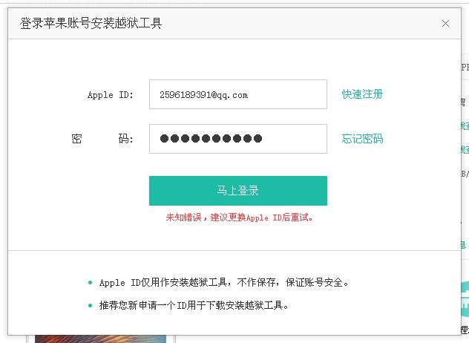The height and width of the screenshot is (343, 469).
Task: Click the 忘记密码 forgot password link
Action: pyautogui.click(x=362, y=139)
